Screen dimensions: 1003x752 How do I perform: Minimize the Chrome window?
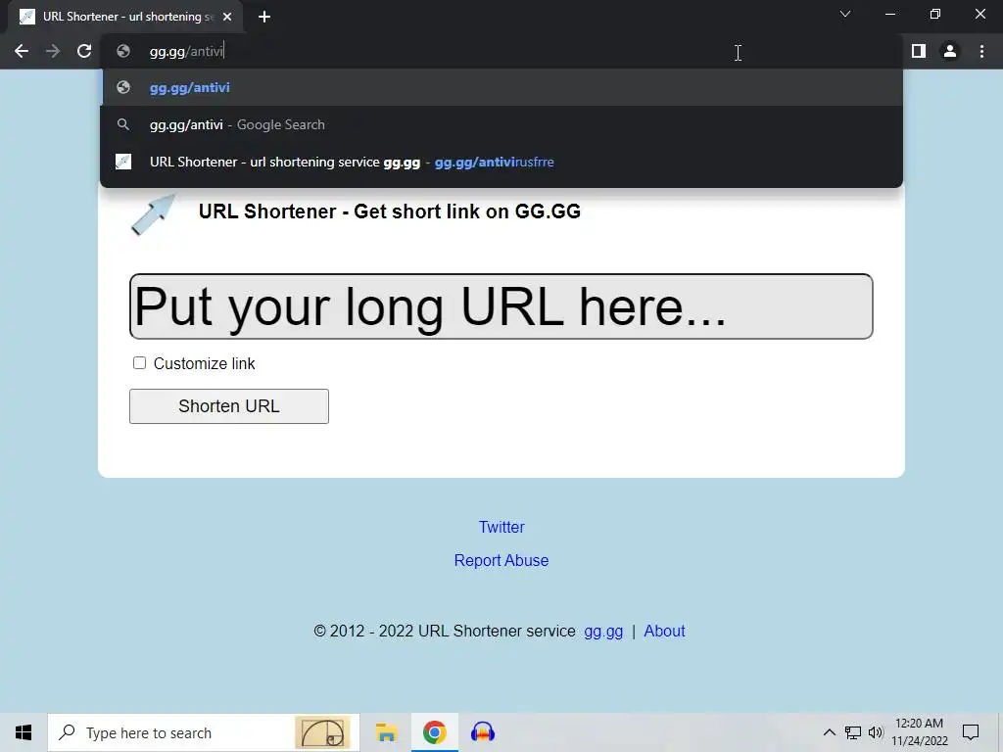[x=889, y=14]
